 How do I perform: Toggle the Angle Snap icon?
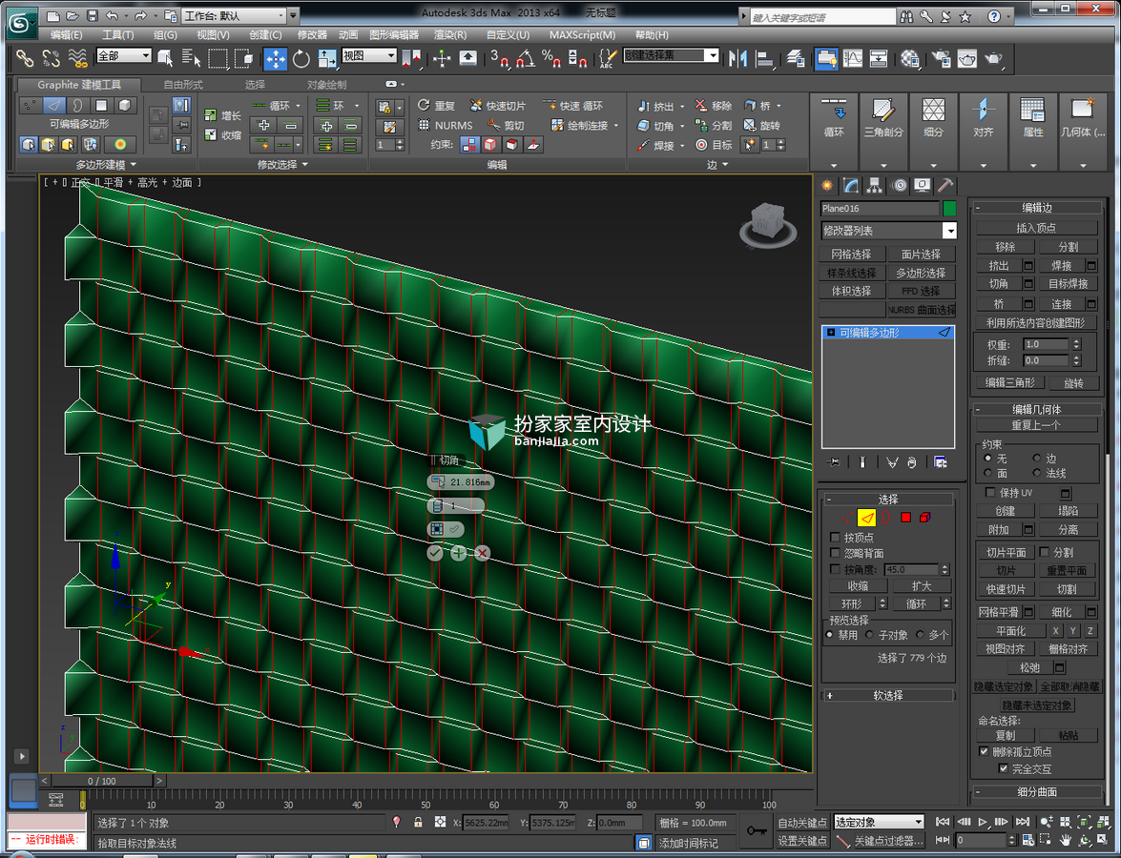(x=526, y=58)
